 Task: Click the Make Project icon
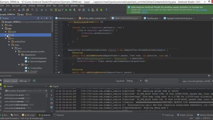click(51, 10)
